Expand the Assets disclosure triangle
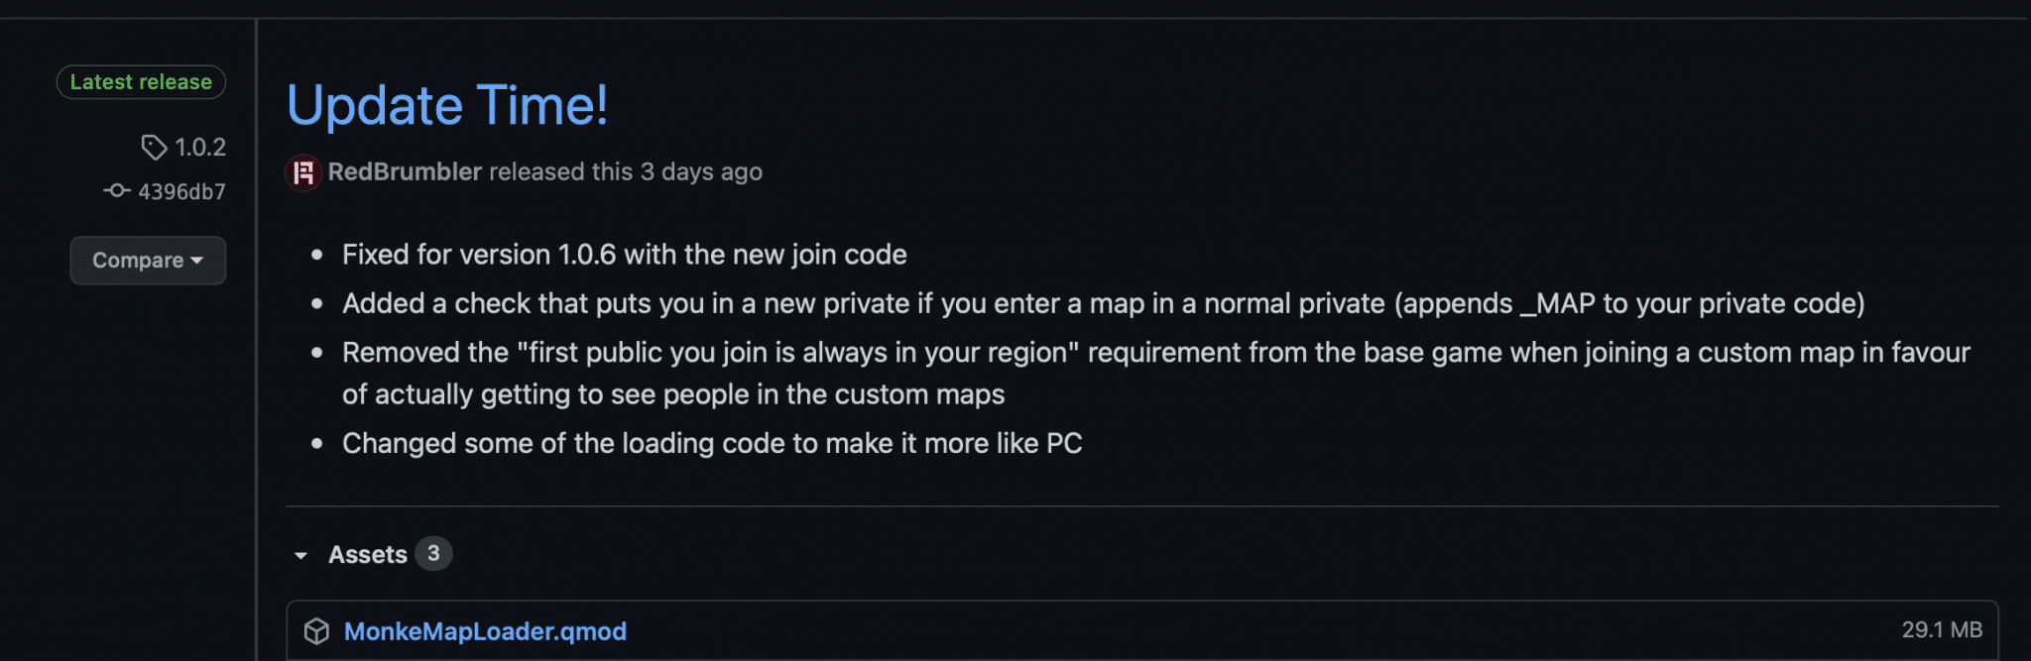This screenshot has height=661, width=2031. pos(300,555)
